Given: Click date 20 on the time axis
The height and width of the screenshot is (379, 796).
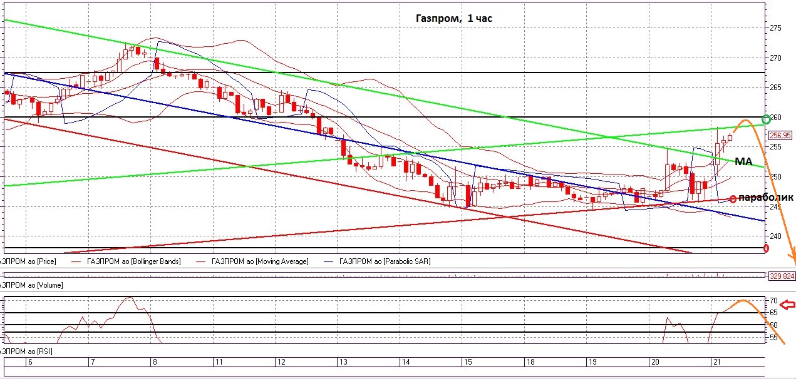Looking at the screenshot, I should 656,362.
